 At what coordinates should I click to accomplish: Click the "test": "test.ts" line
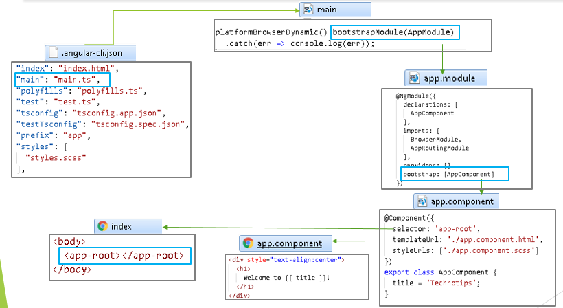point(58,102)
